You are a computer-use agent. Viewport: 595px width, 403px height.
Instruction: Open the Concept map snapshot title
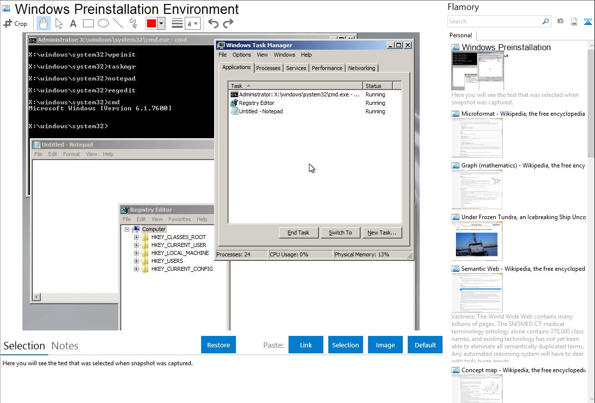(x=523, y=370)
